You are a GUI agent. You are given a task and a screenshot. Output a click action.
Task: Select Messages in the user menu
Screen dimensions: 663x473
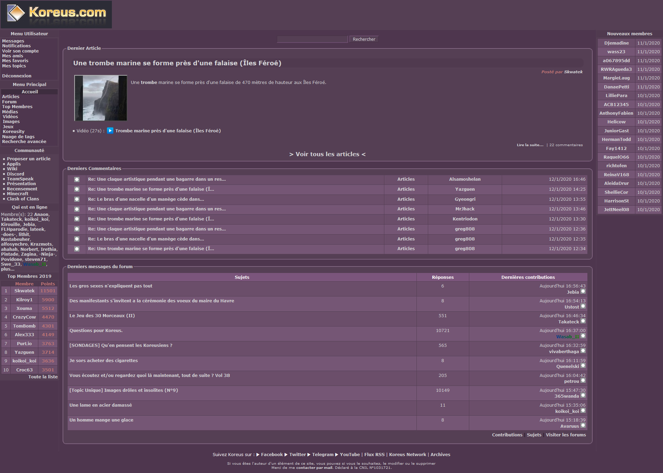click(13, 41)
